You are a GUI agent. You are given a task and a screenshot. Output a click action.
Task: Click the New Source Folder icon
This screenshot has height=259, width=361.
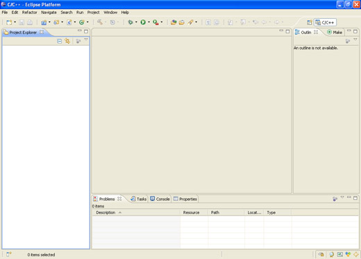tap(56, 22)
